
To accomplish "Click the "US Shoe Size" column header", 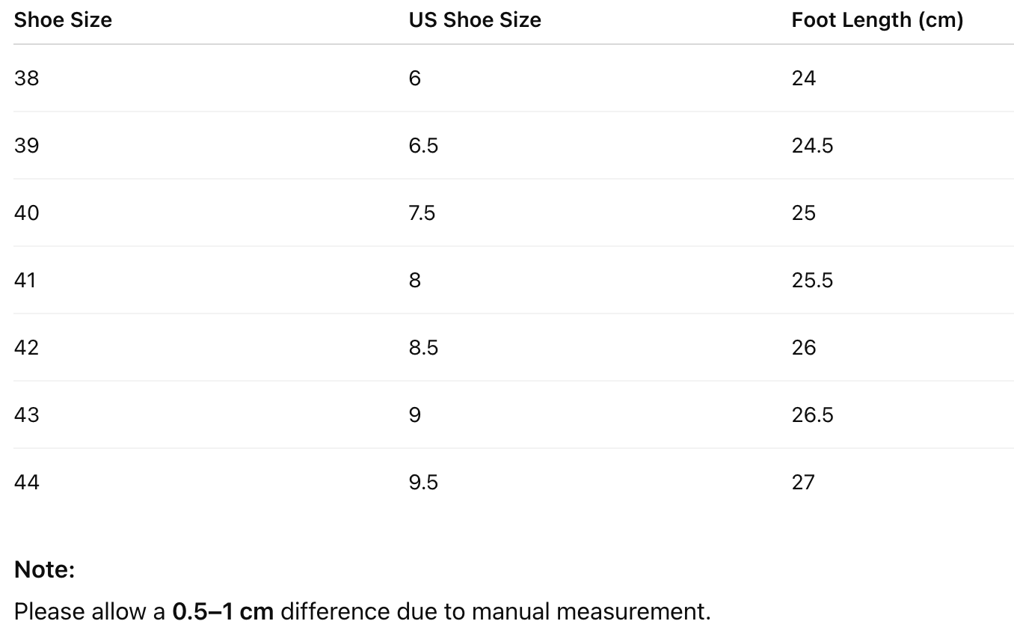I will coord(475,20).
